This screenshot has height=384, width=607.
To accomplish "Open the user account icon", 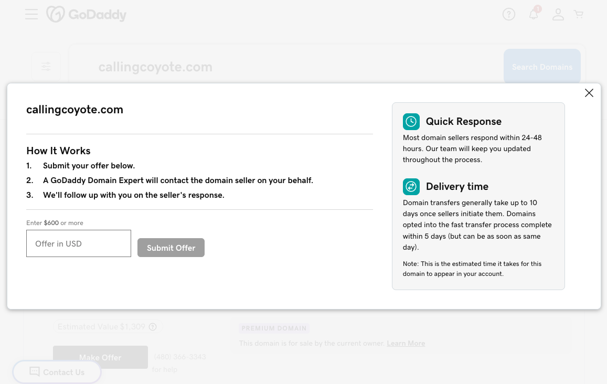I will pos(558,14).
